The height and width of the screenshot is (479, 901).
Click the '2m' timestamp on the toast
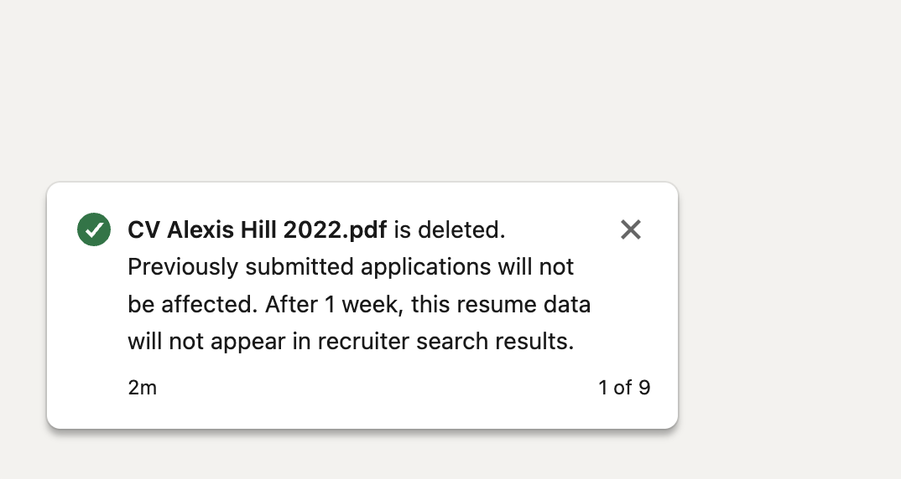(142, 388)
